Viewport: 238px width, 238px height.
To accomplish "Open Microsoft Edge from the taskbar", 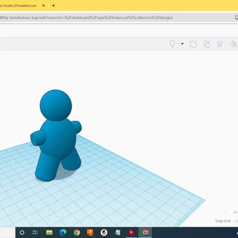I will 63,233.
